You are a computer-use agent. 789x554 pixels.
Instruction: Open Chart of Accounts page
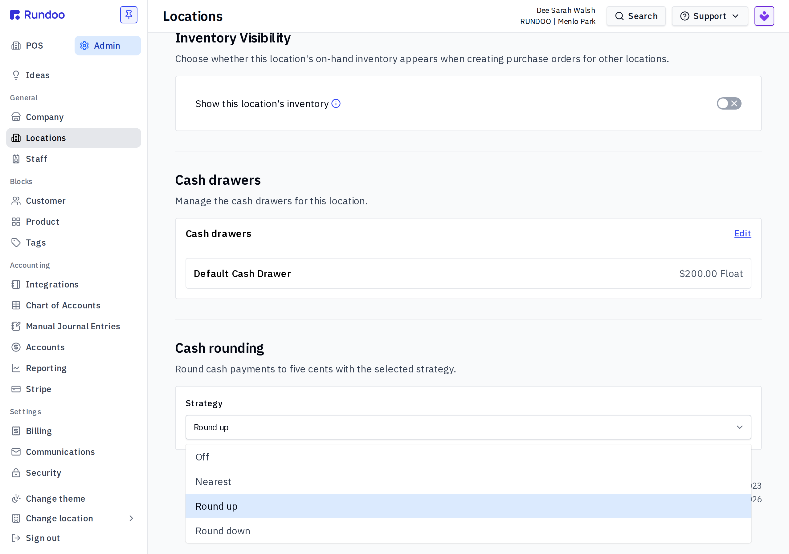[x=74, y=306]
